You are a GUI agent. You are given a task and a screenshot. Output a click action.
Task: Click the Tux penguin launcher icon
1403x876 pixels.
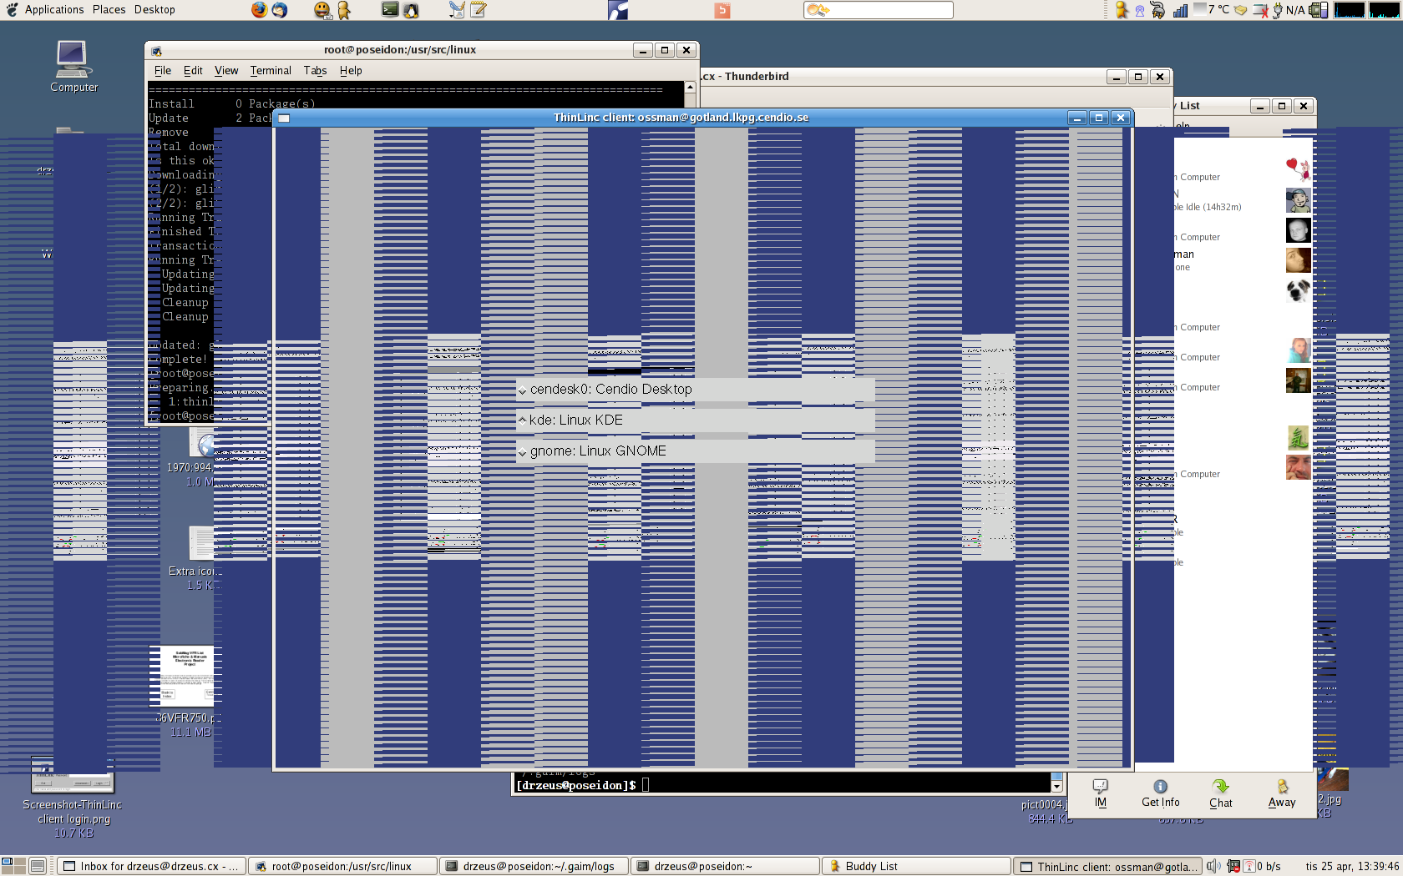tap(411, 10)
